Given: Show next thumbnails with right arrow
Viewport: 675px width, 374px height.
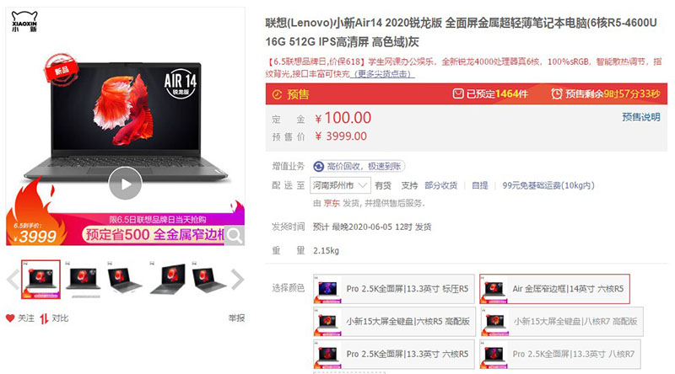Looking at the screenshot, I should (x=238, y=280).
